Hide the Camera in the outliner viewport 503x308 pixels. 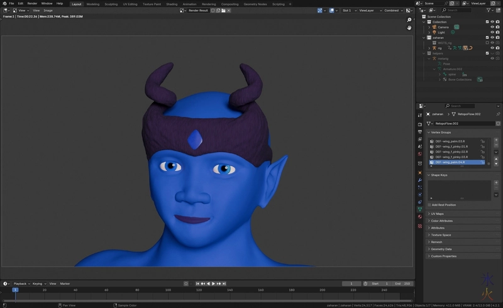tap(492, 27)
